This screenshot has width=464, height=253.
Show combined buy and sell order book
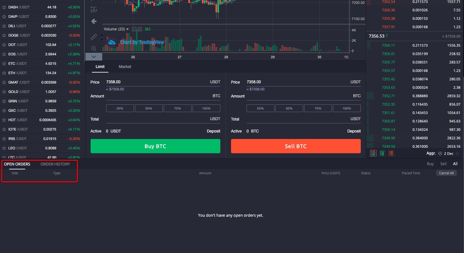coord(373,153)
